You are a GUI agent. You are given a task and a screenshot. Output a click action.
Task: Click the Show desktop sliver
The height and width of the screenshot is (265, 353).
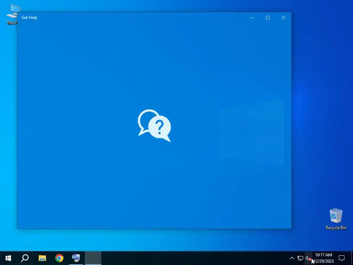[352, 258]
